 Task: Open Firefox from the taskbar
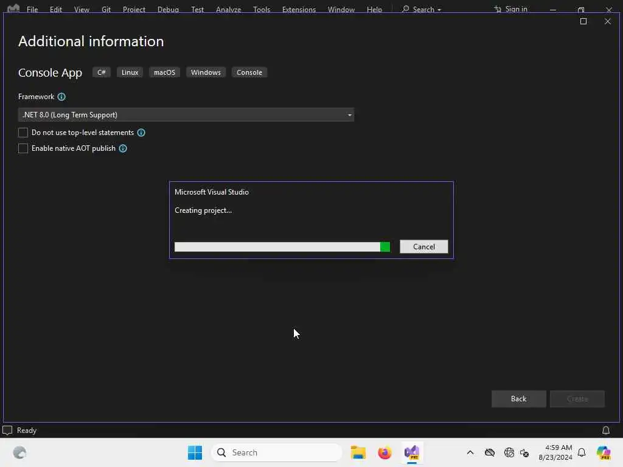coord(385,452)
